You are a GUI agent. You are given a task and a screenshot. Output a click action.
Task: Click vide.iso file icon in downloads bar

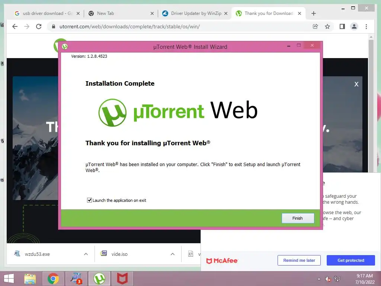click(x=104, y=254)
